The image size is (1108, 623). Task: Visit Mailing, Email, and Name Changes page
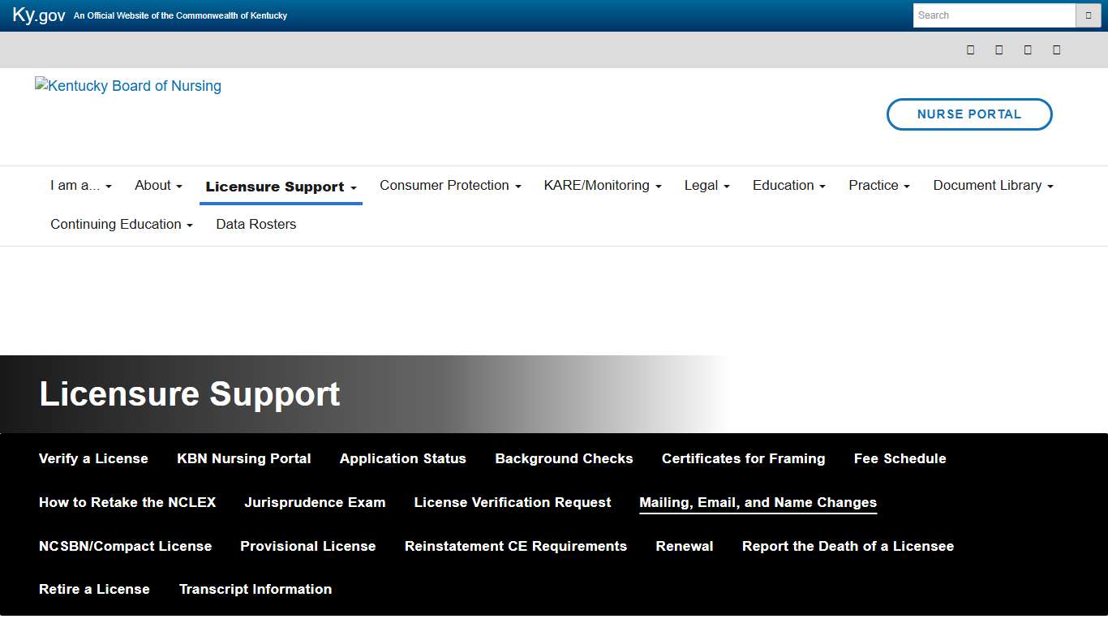point(758,503)
